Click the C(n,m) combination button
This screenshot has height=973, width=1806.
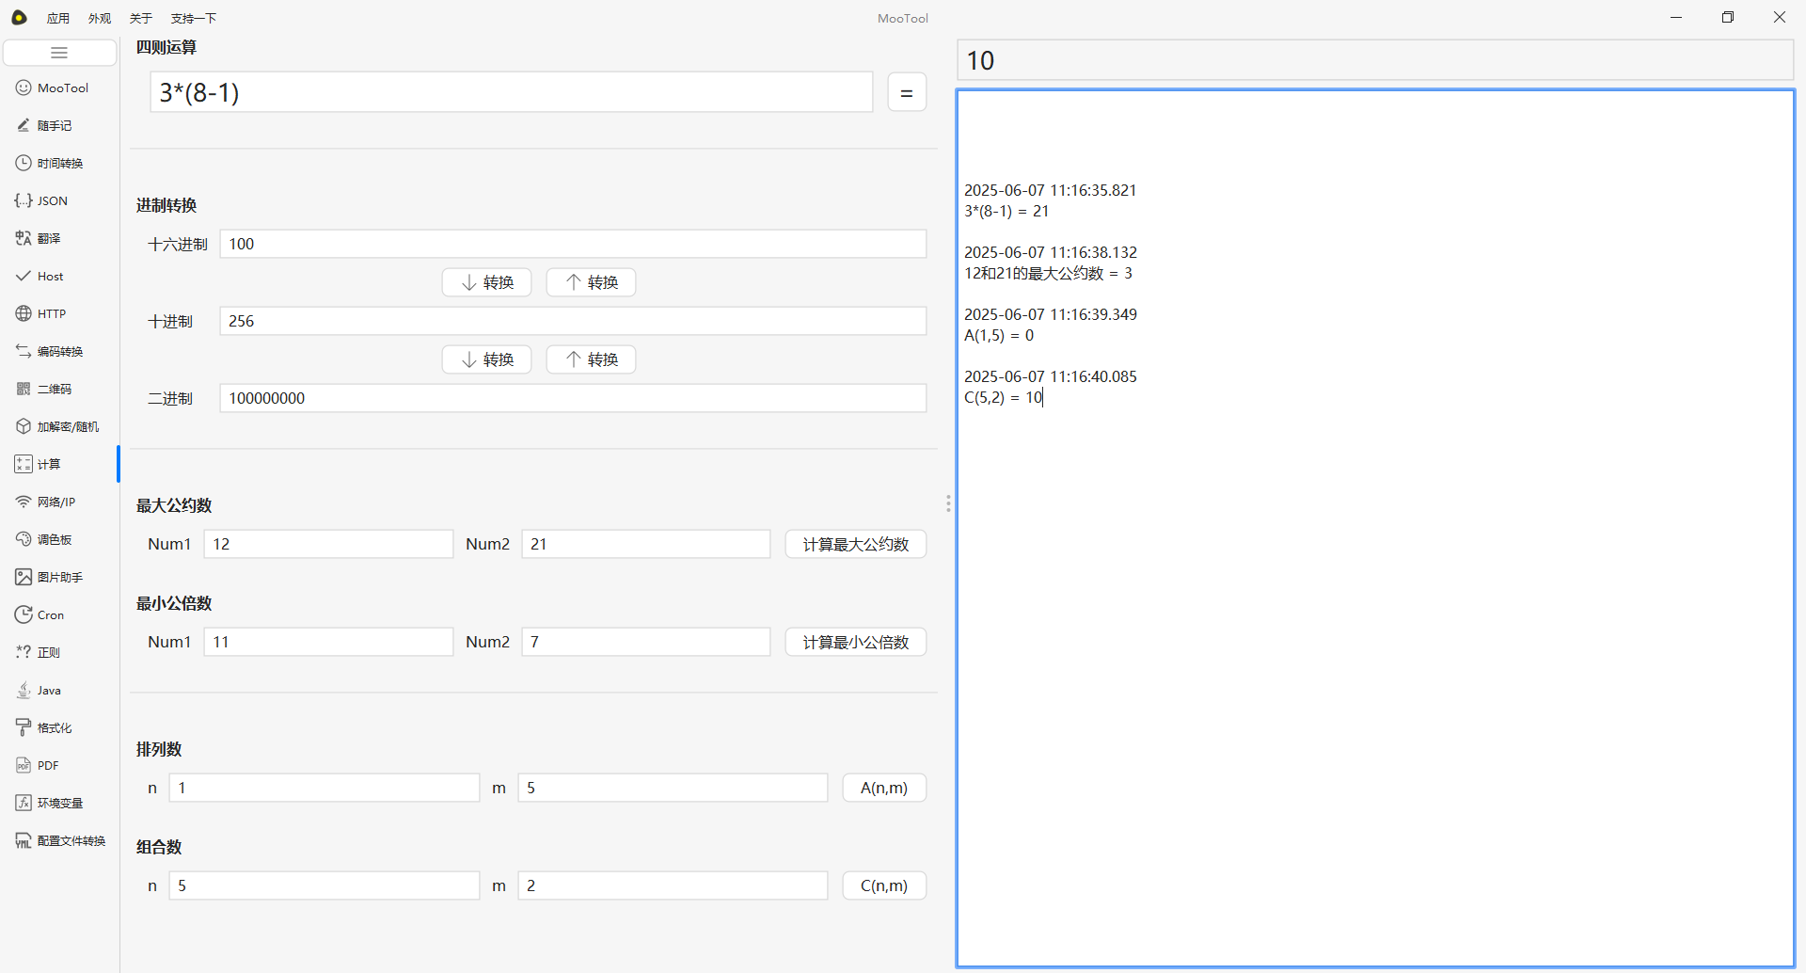(883, 885)
